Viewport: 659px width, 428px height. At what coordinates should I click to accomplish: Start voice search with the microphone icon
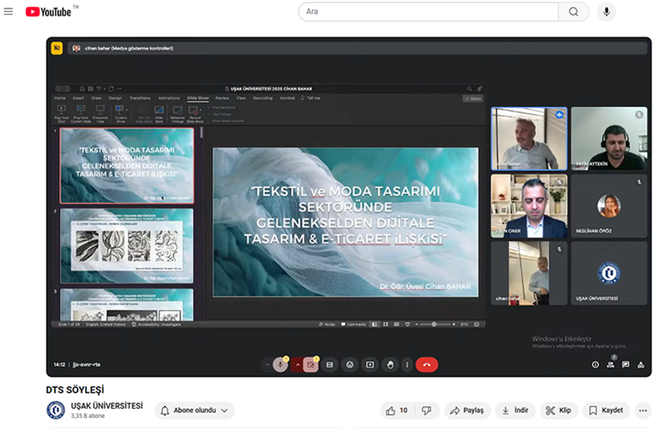pyautogui.click(x=606, y=12)
